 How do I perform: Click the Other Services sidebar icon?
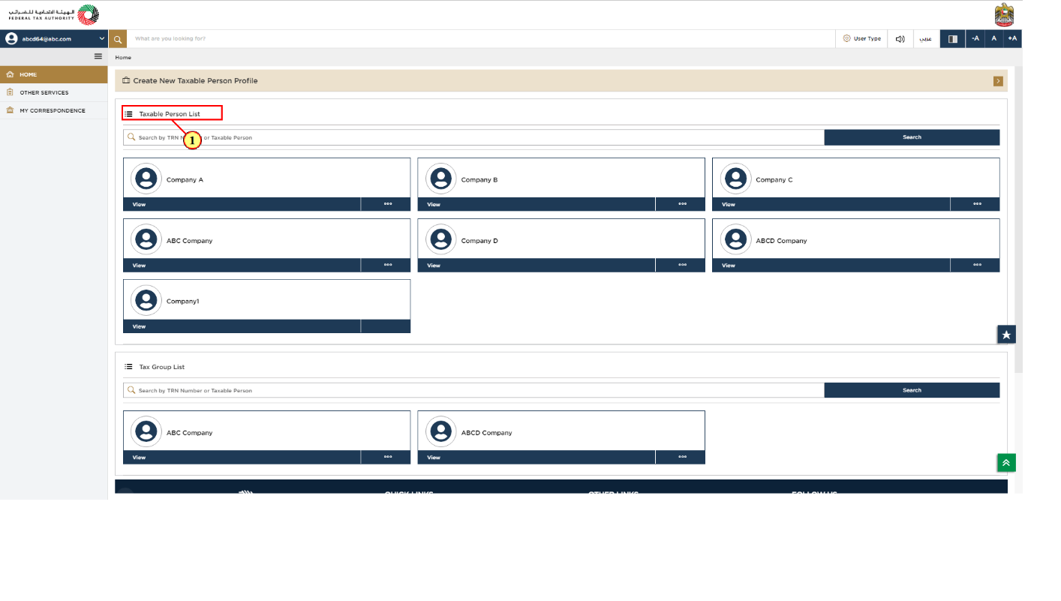pyautogui.click(x=10, y=93)
